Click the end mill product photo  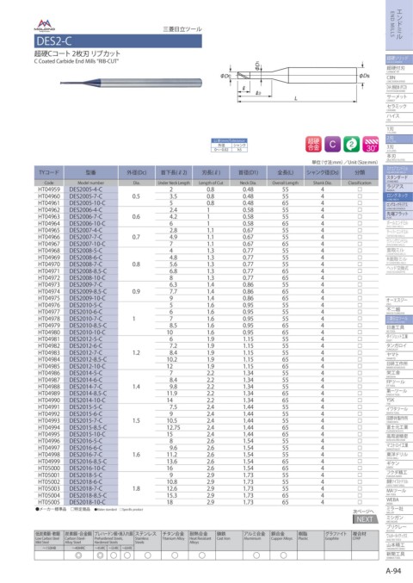pos(131,83)
